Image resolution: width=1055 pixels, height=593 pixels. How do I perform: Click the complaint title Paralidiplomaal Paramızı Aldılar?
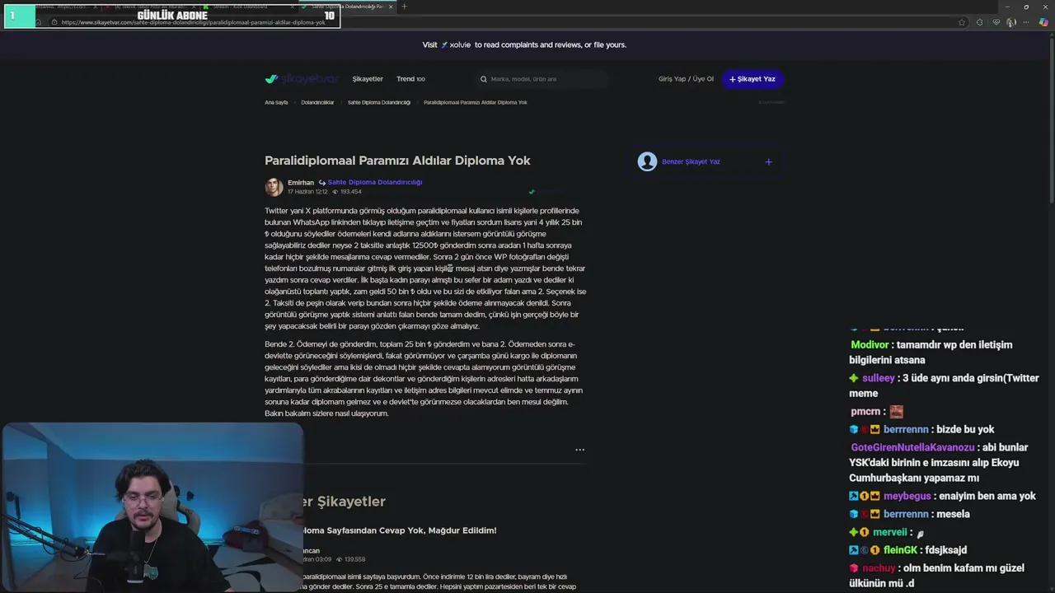397,161
